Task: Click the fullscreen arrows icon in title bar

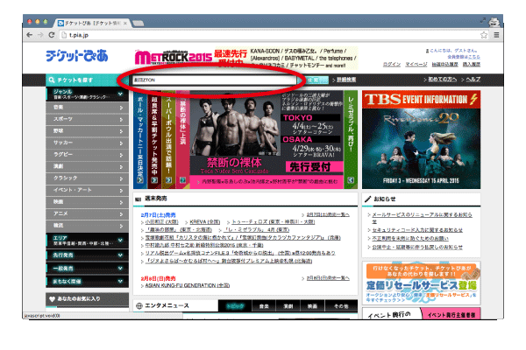Action: point(482,20)
